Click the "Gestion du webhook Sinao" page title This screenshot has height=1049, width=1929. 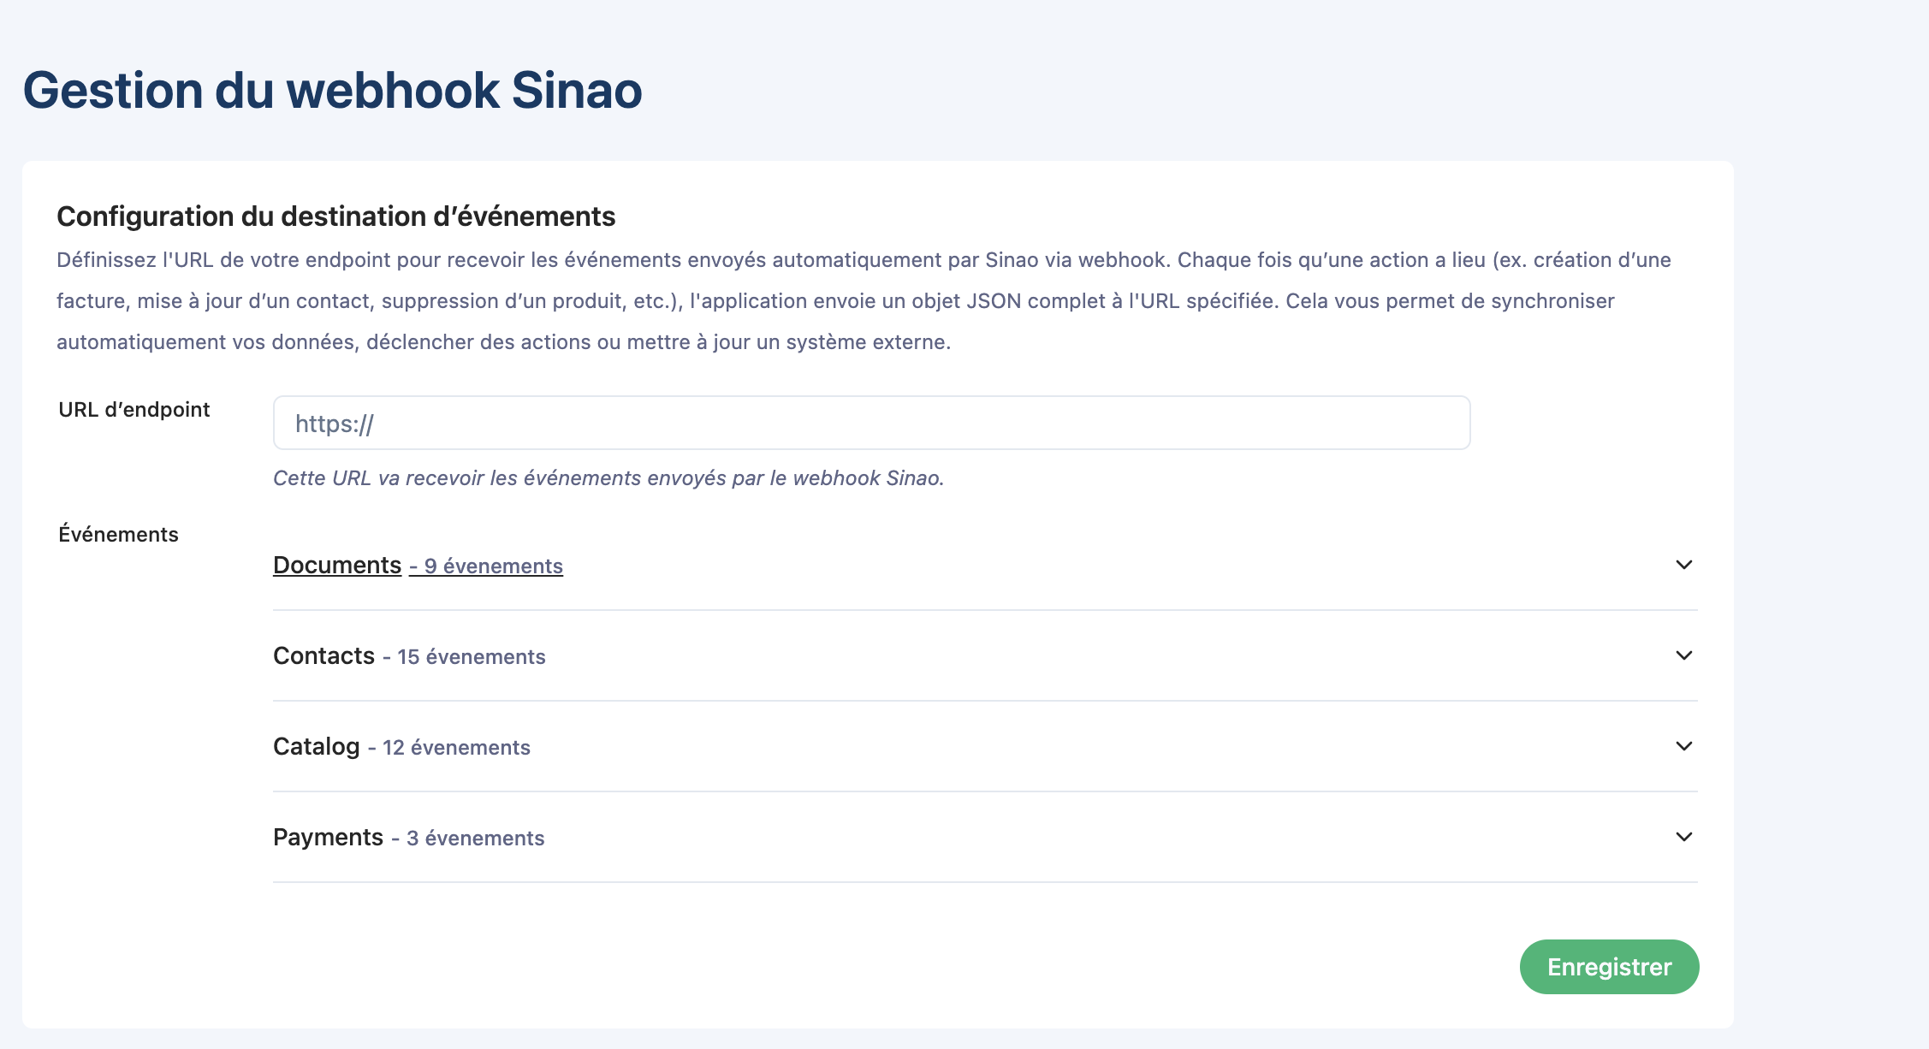coord(332,91)
